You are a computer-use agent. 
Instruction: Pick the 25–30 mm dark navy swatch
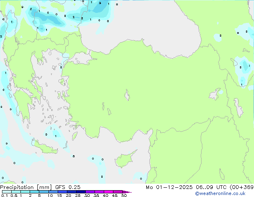(81, 192)
